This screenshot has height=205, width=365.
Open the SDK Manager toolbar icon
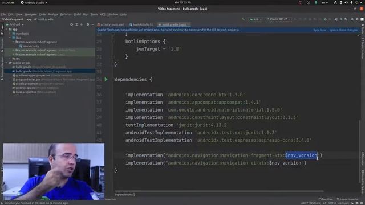coord(346,19)
